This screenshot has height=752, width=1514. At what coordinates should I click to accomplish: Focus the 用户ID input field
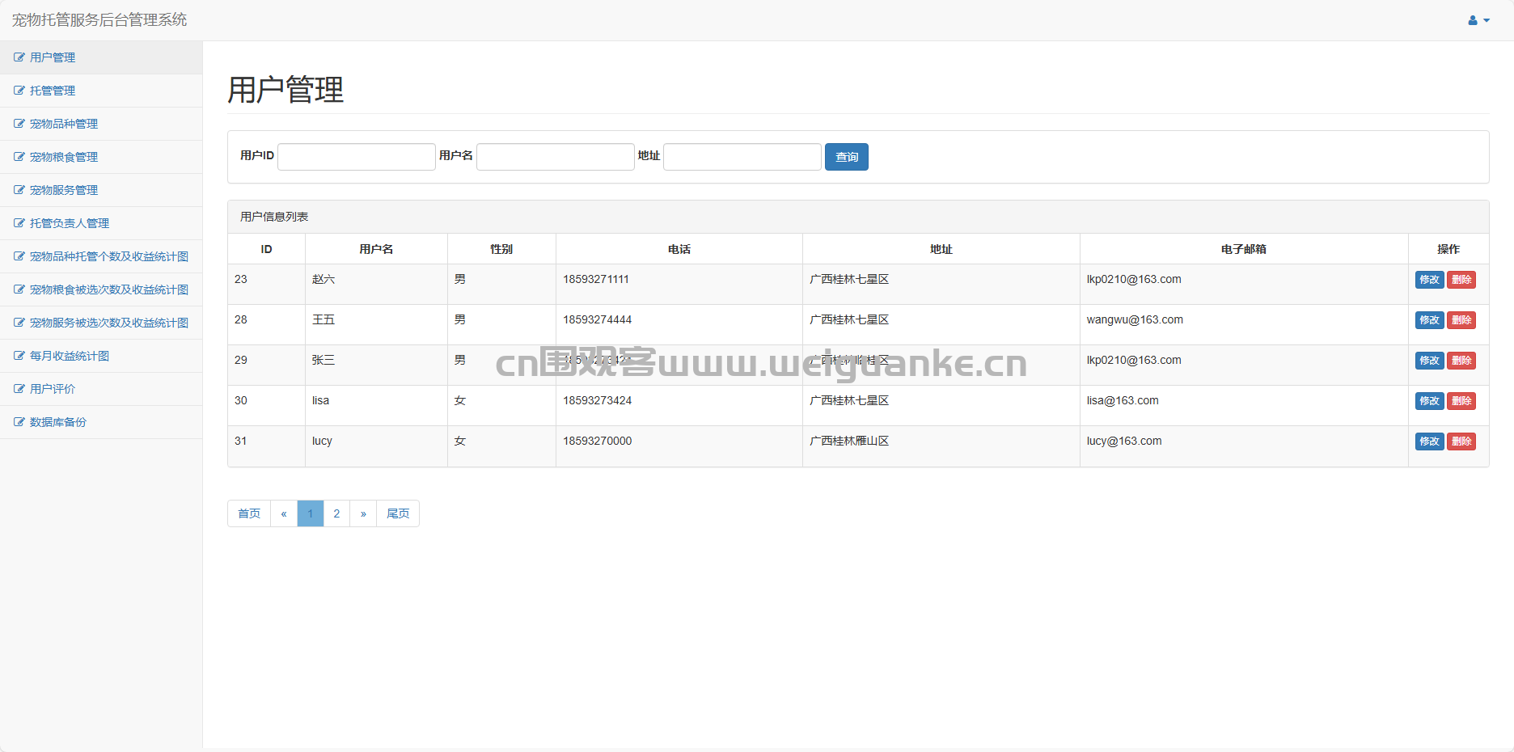[356, 157]
